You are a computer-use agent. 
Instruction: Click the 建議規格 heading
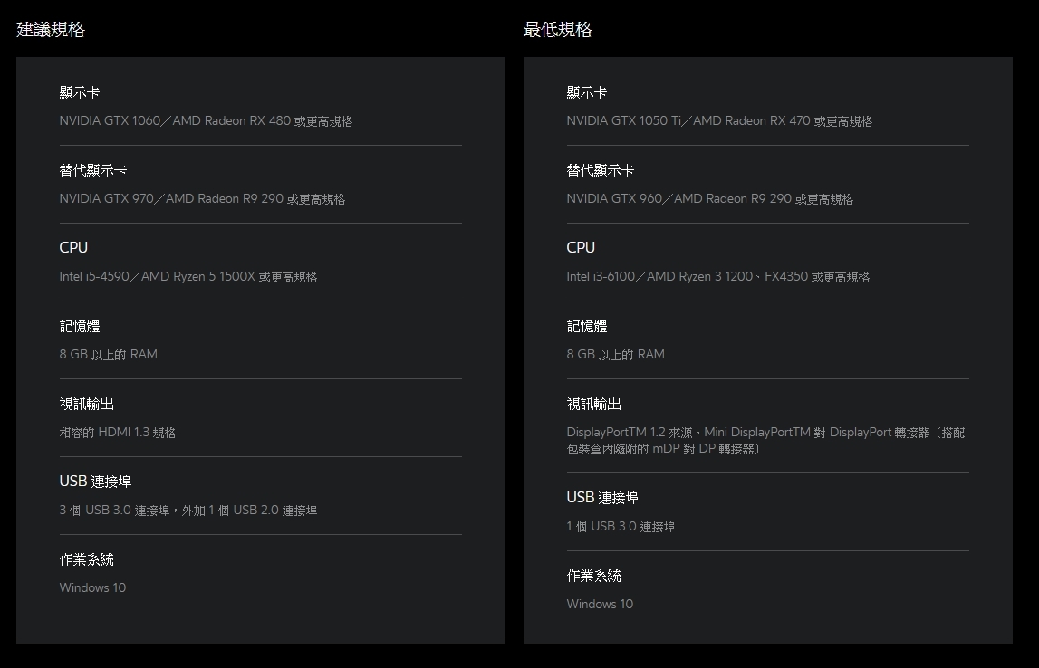pos(51,30)
